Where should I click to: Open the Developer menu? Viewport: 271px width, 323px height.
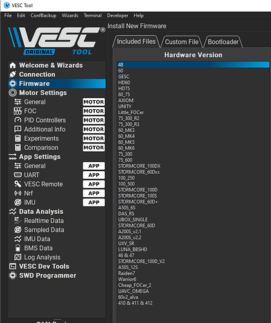pos(117,16)
